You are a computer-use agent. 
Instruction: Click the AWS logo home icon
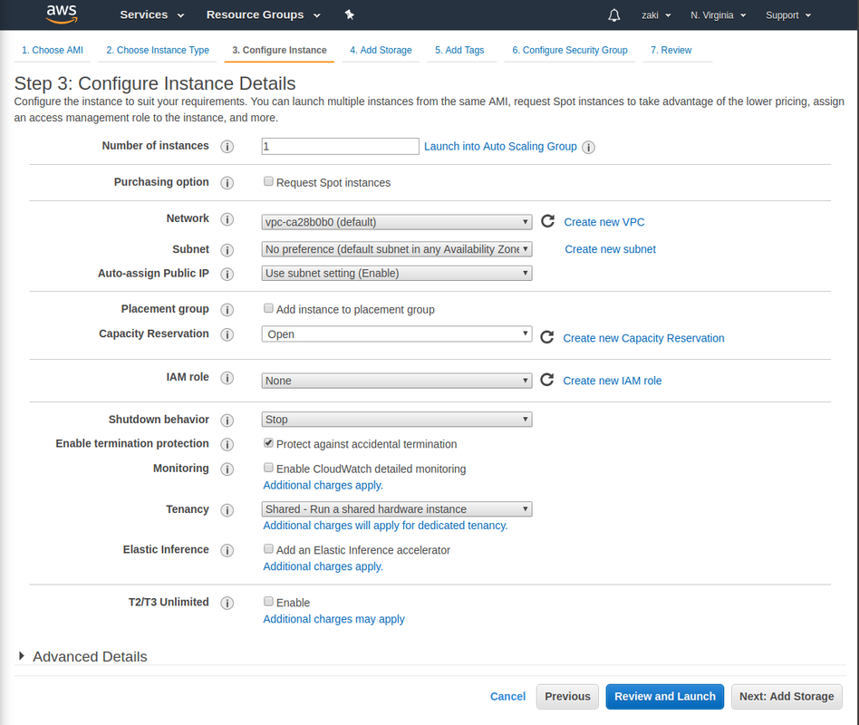62,15
